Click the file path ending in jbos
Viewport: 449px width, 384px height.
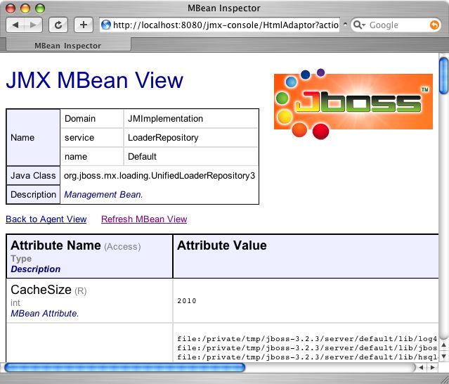[307, 348]
